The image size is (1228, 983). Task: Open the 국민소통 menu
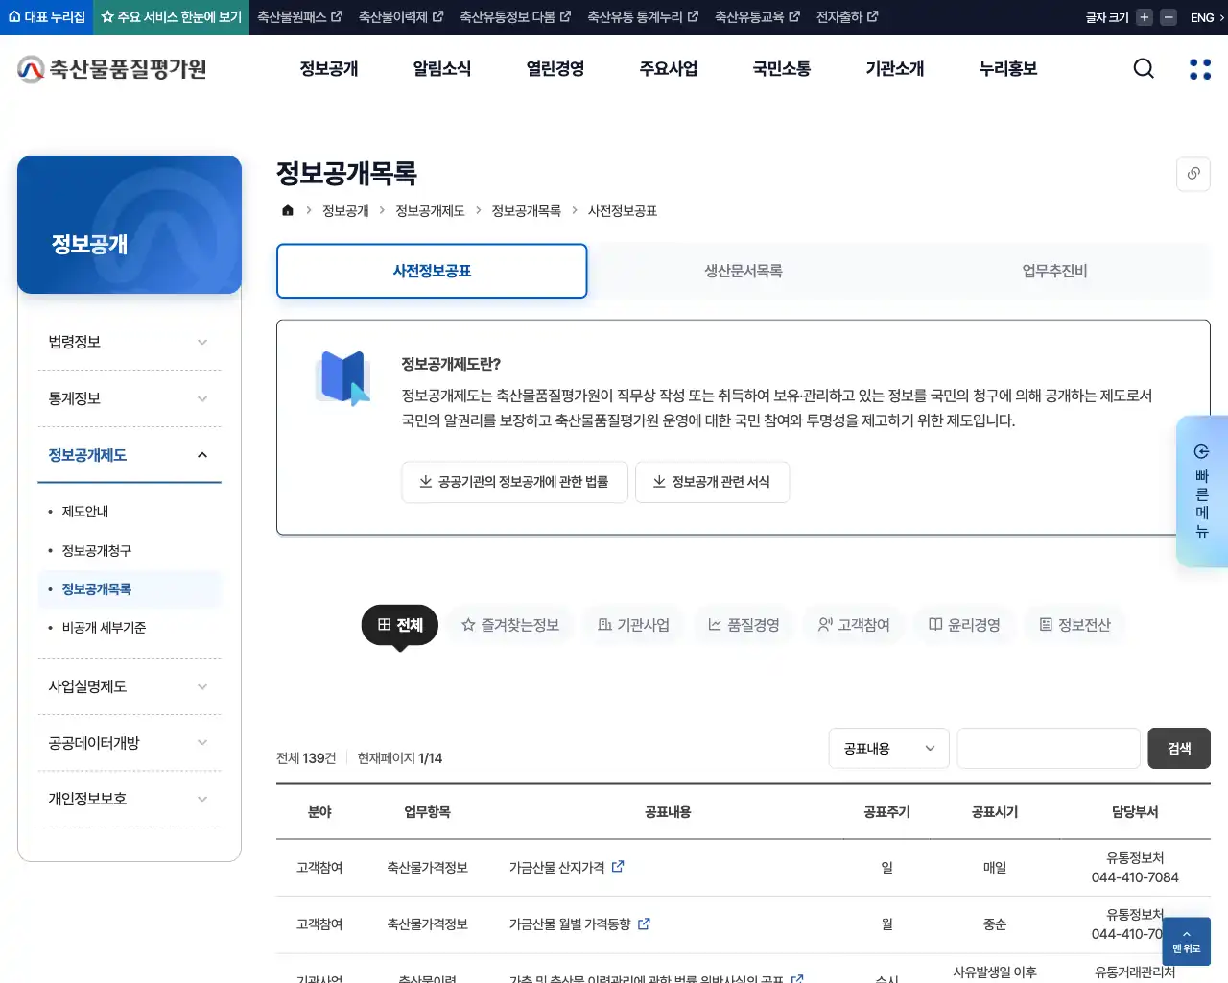(781, 68)
